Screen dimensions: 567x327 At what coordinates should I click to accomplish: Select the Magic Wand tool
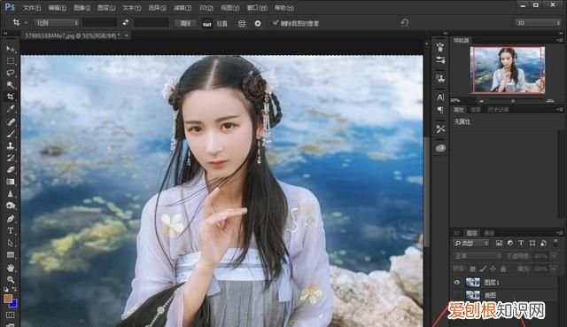[11, 85]
